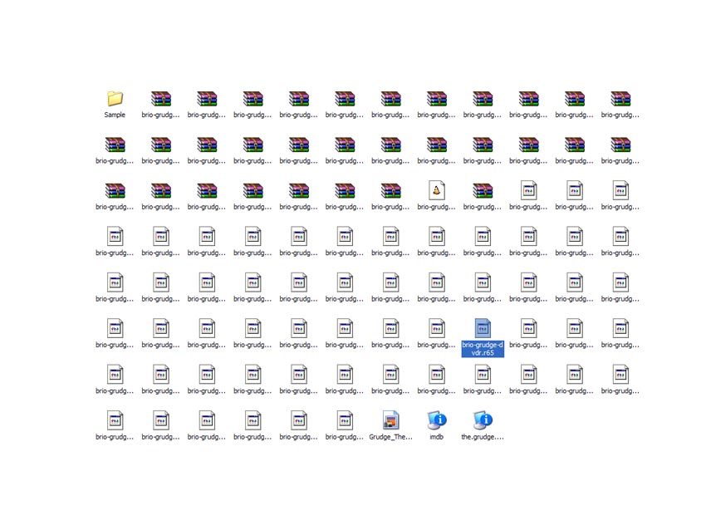Select file icon directly below the VLC cone file

(x=436, y=237)
